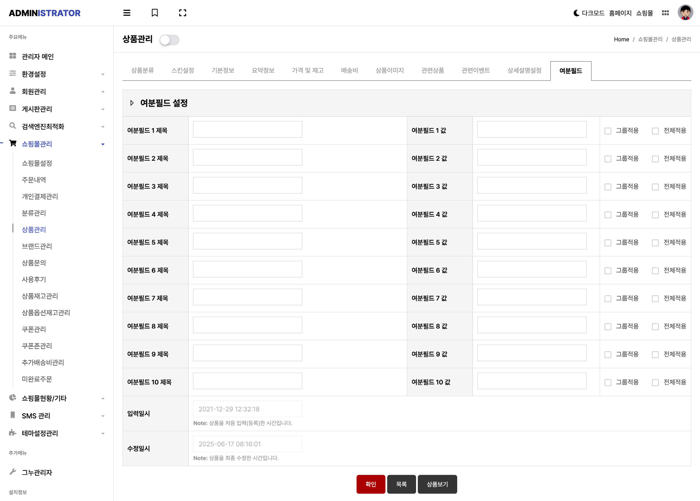Image resolution: width=700 pixels, height=501 pixels.
Task: Expand the 환경설정 menu arrow
Action: coord(103,74)
